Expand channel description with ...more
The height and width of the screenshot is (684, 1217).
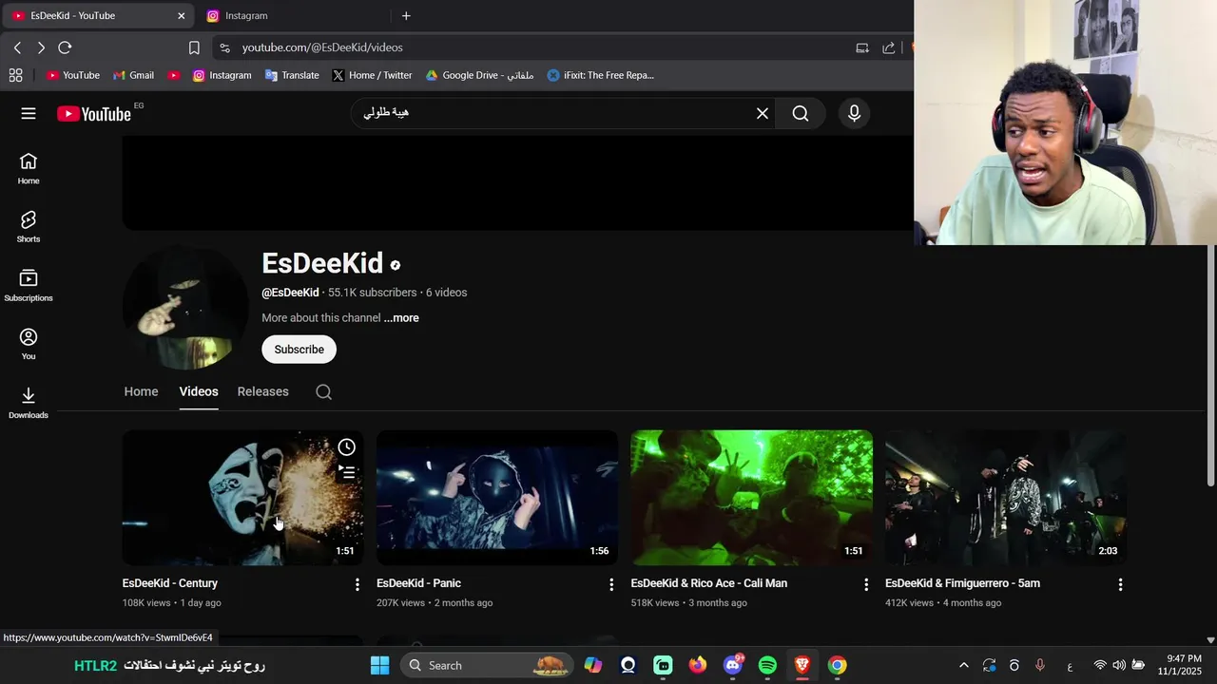pos(401,318)
